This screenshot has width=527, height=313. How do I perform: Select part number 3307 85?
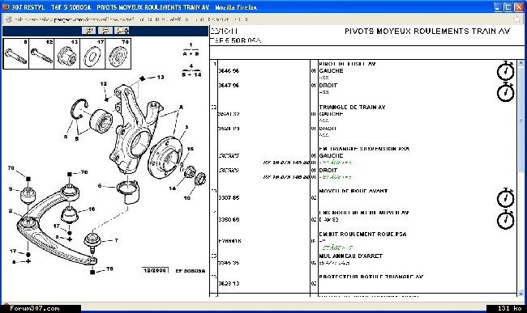pos(229,197)
